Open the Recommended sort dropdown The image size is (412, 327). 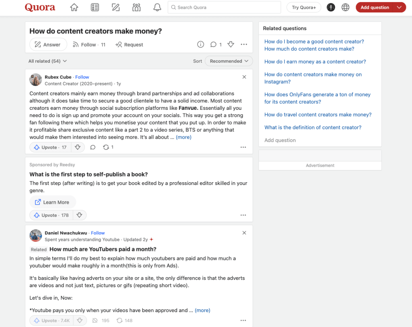[229, 61]
